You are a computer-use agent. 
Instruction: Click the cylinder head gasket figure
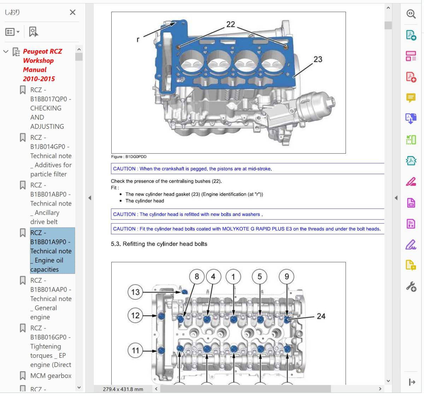[228, 82]
